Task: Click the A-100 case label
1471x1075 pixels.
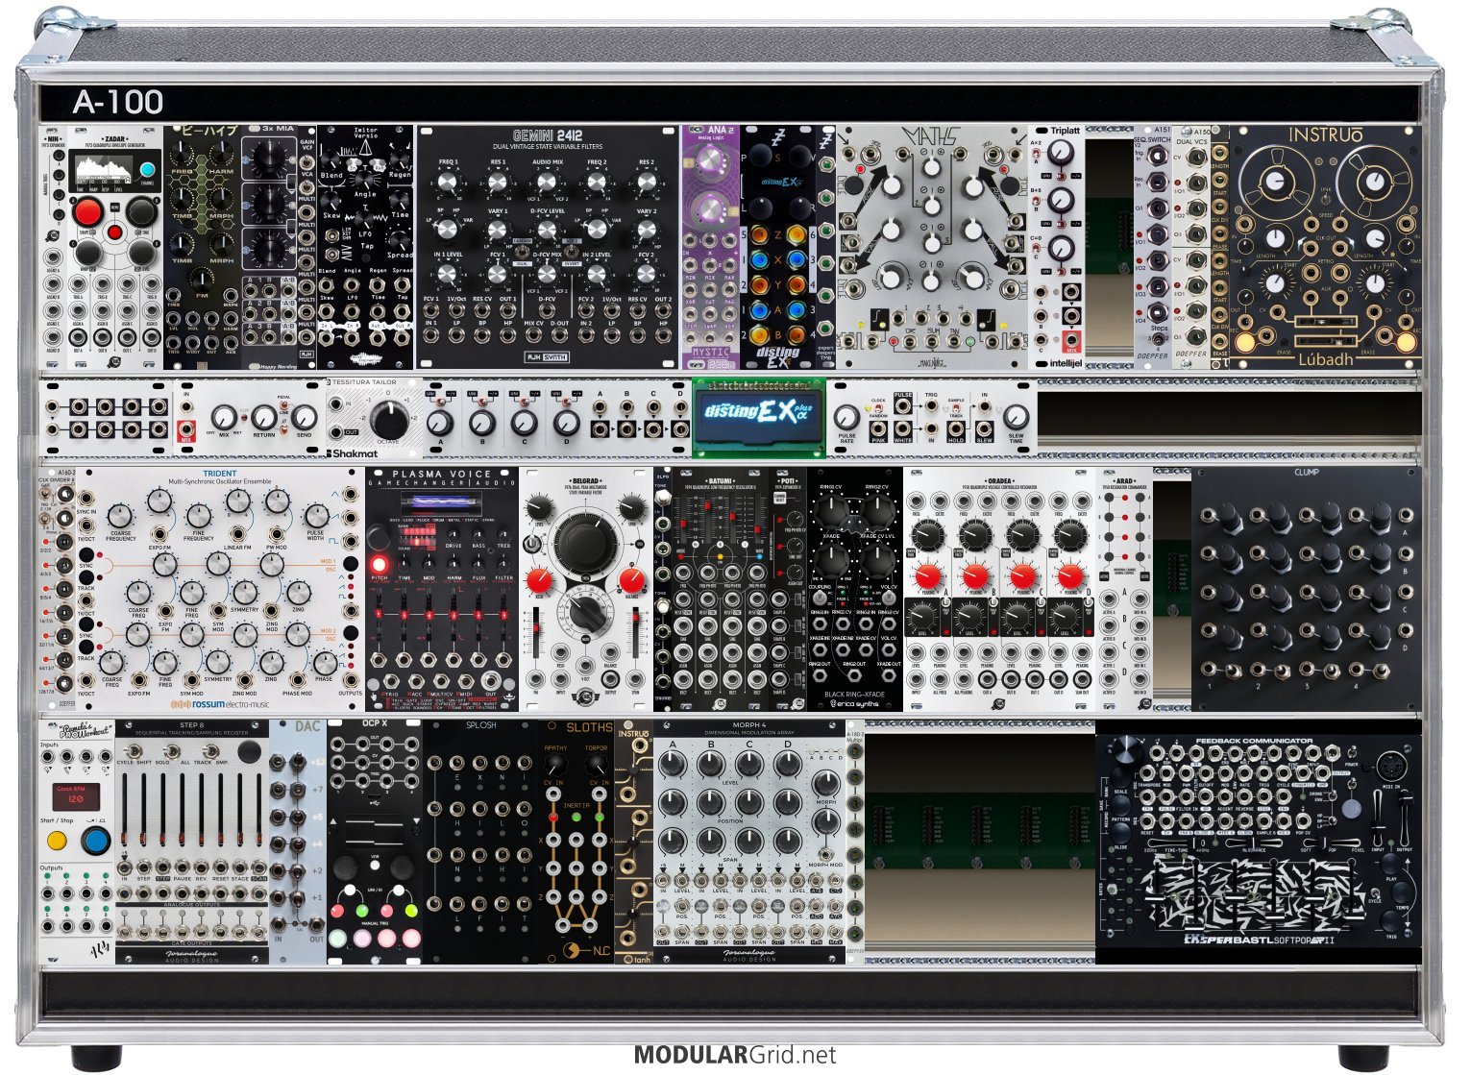Action: 117,102
